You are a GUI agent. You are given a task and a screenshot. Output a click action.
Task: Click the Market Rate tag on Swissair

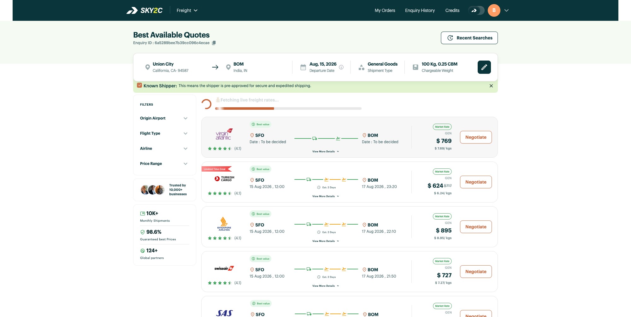click(x=442, y=261)
